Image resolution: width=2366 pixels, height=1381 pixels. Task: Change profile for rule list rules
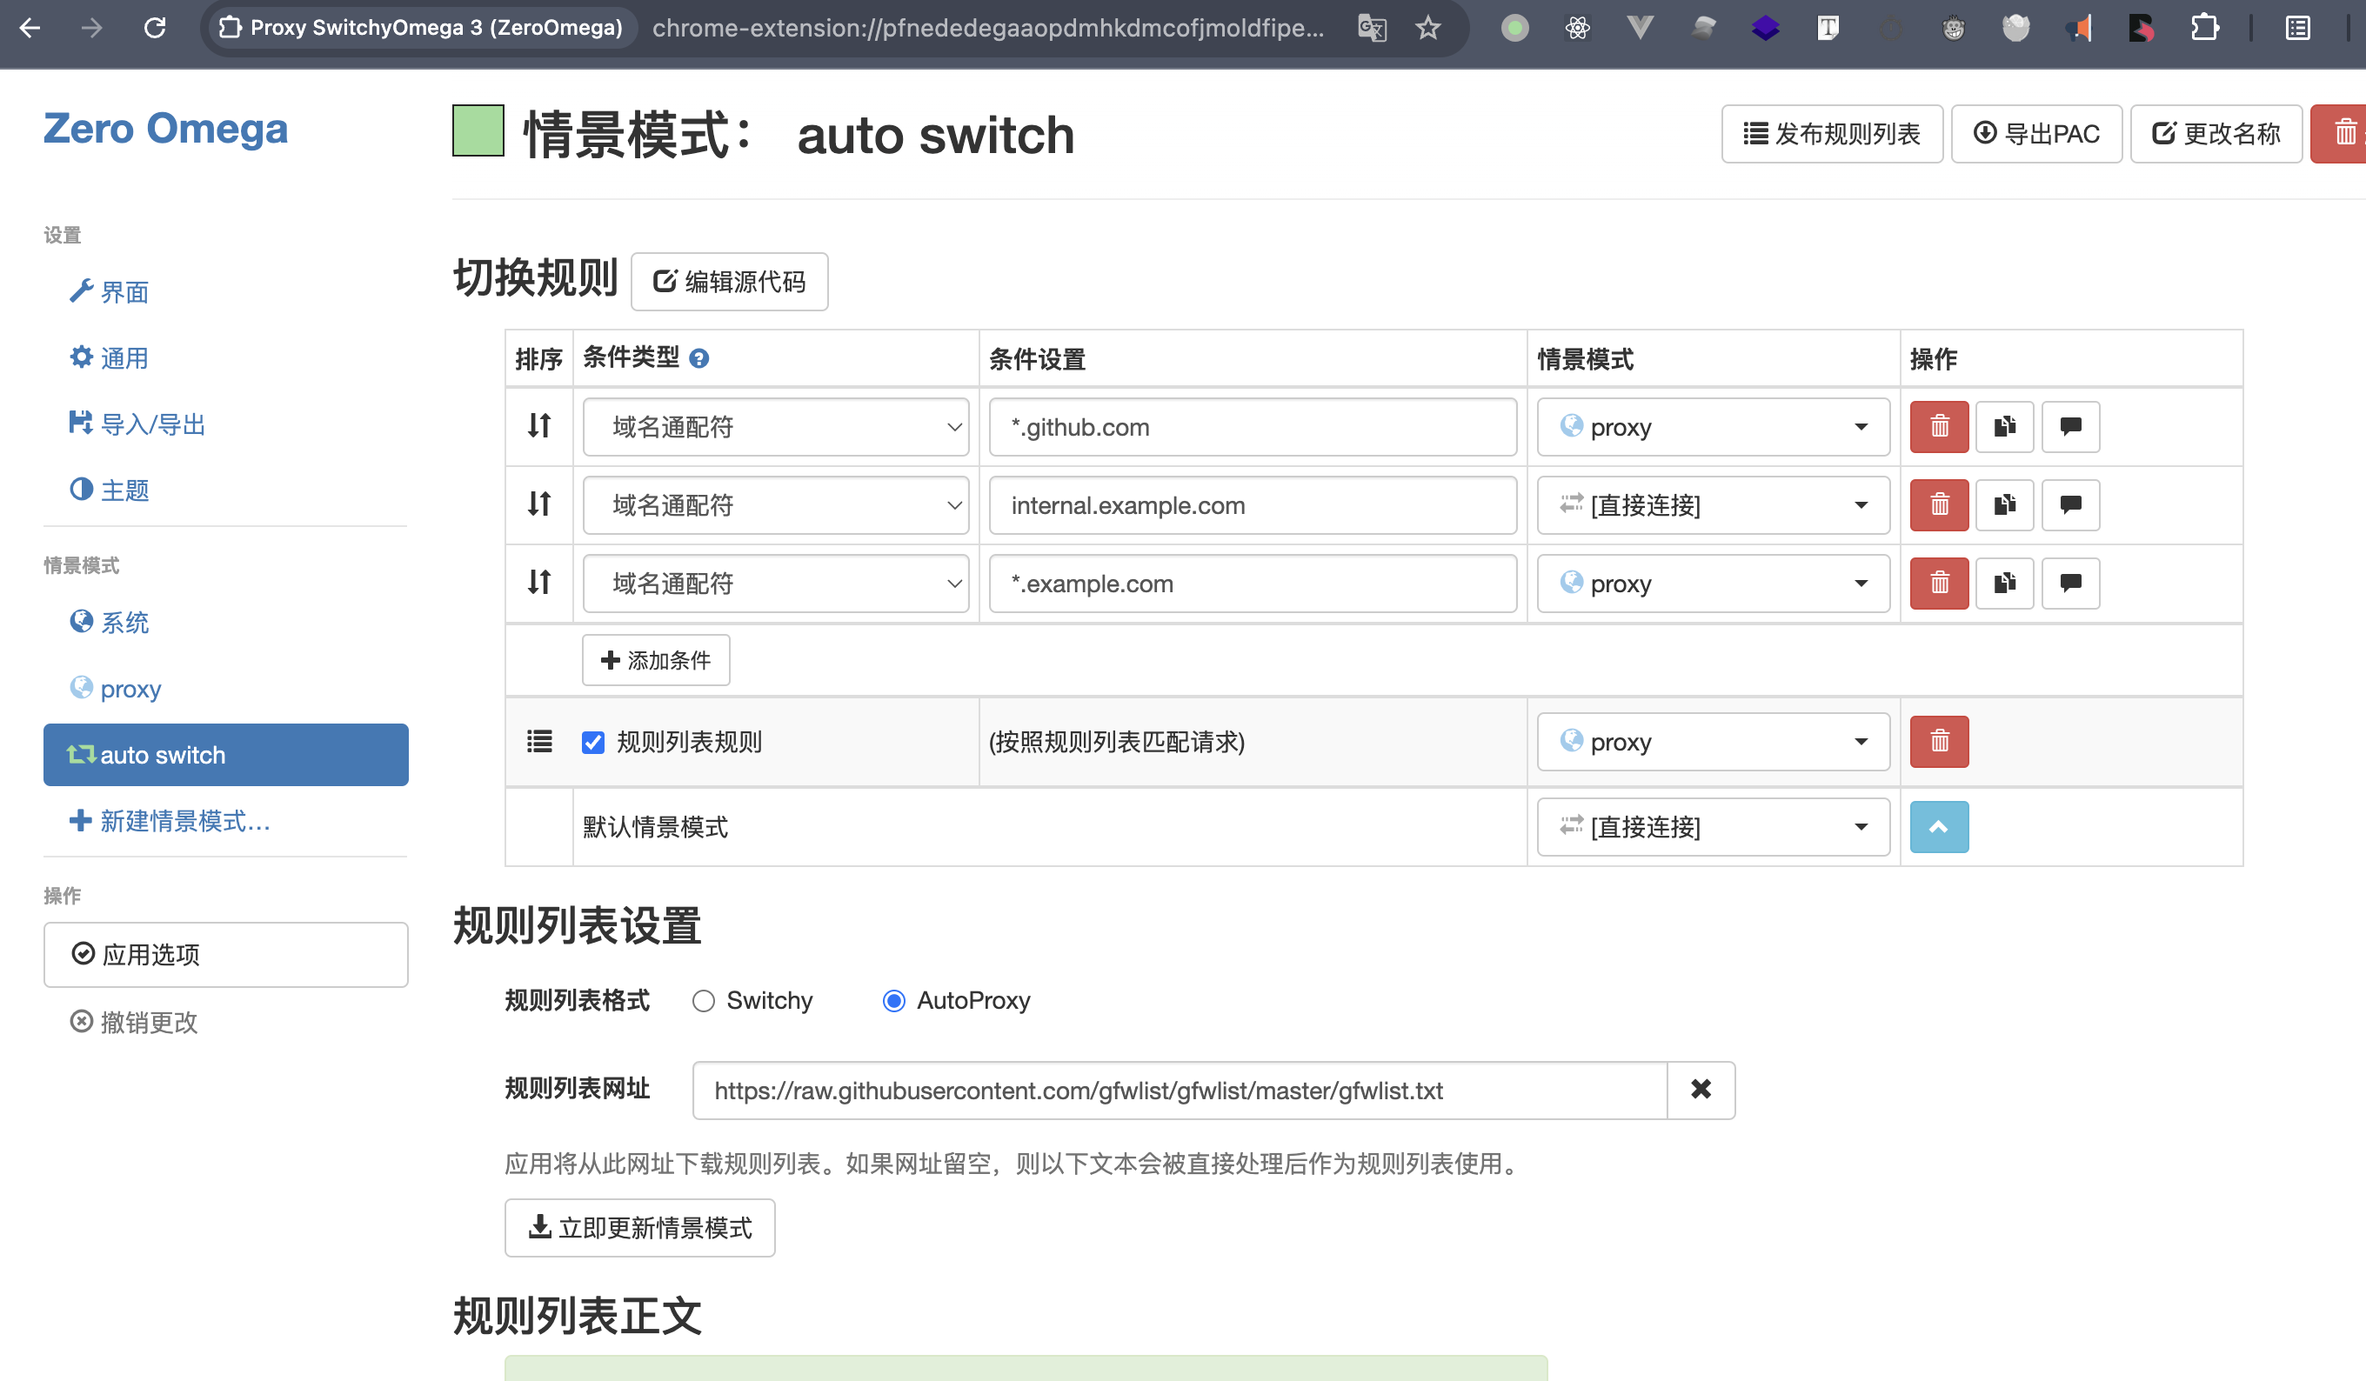(1713, 742)
